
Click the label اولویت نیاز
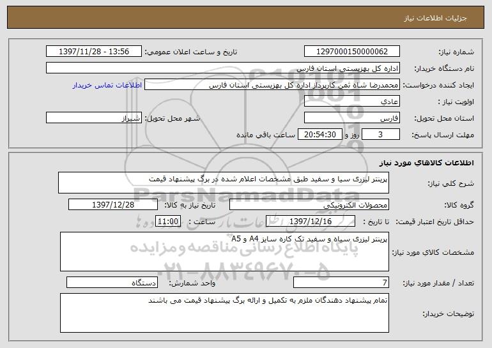point(456,102)
